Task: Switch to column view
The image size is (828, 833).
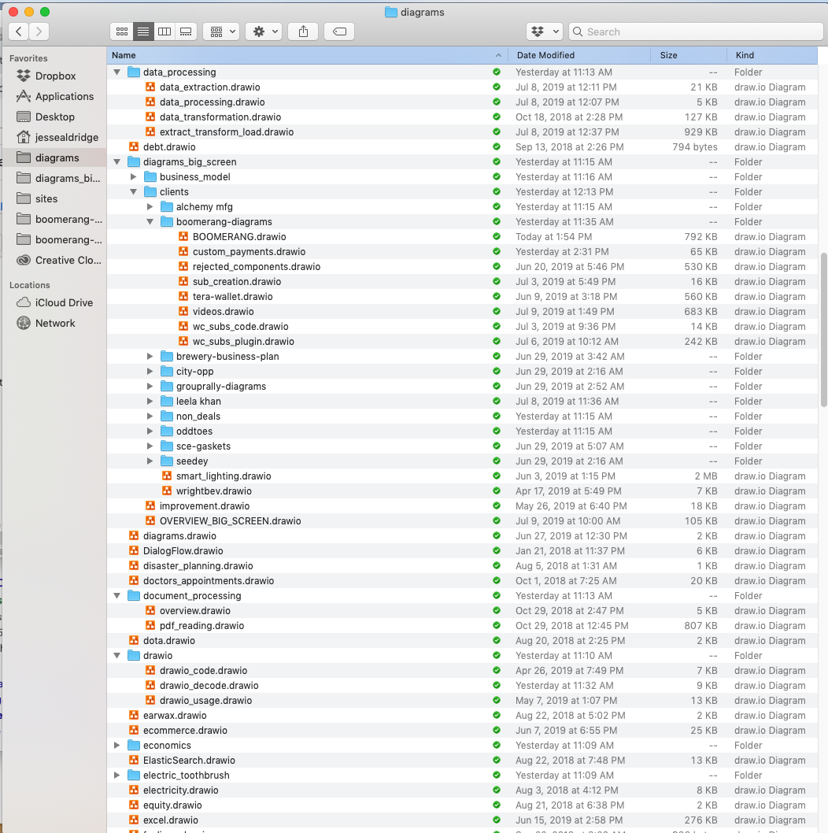Action: tap(164, 31)
